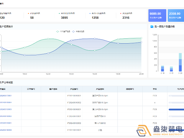This screenshot has width=184, height=138.
Task: Click the icon beside 近一周生产质量分析
Action: pyautogui.click(x=152, y=27)
